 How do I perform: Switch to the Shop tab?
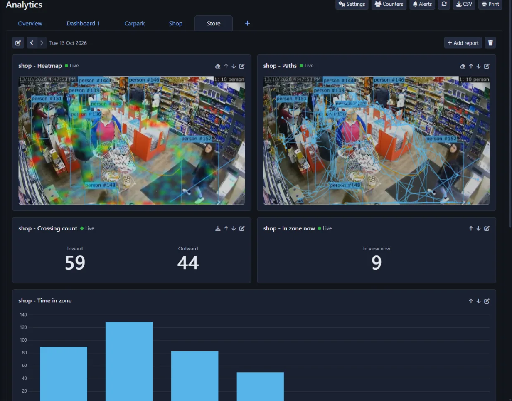point(175,23)
